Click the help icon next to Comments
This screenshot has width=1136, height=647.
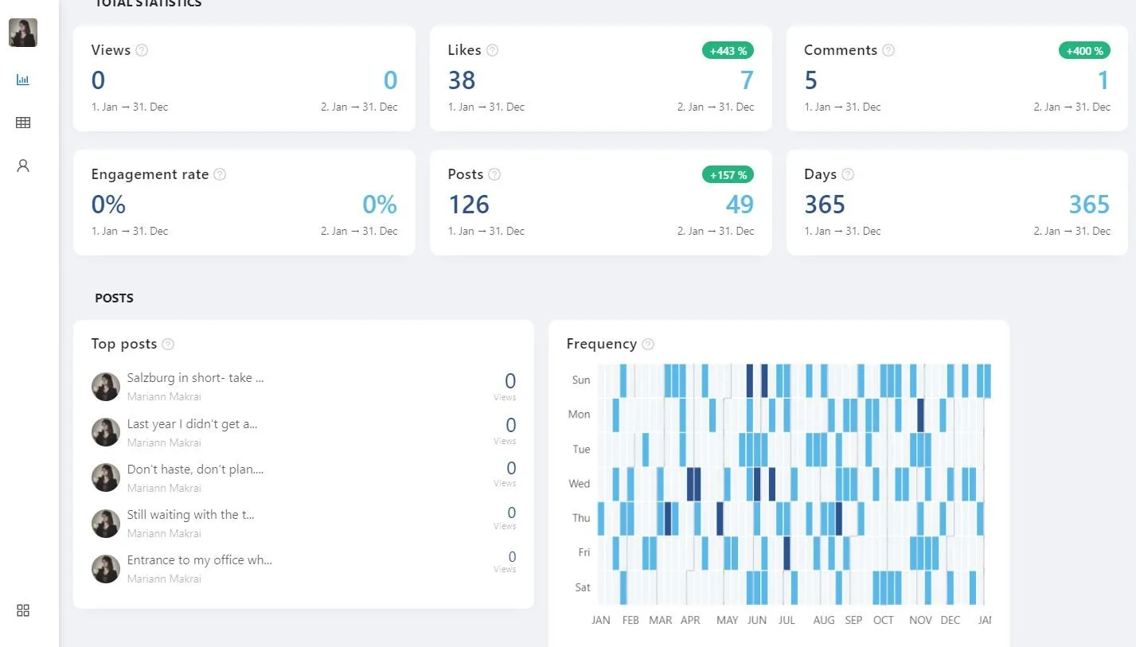[888, 50]
